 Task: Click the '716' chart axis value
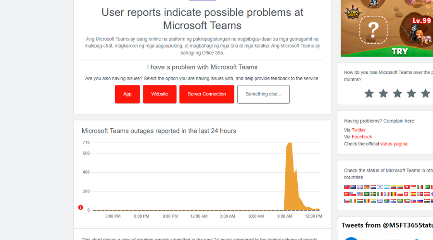(x=86, y=143)
